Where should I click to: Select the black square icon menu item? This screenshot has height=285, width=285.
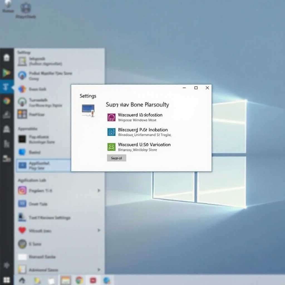(x=22, y=139)
